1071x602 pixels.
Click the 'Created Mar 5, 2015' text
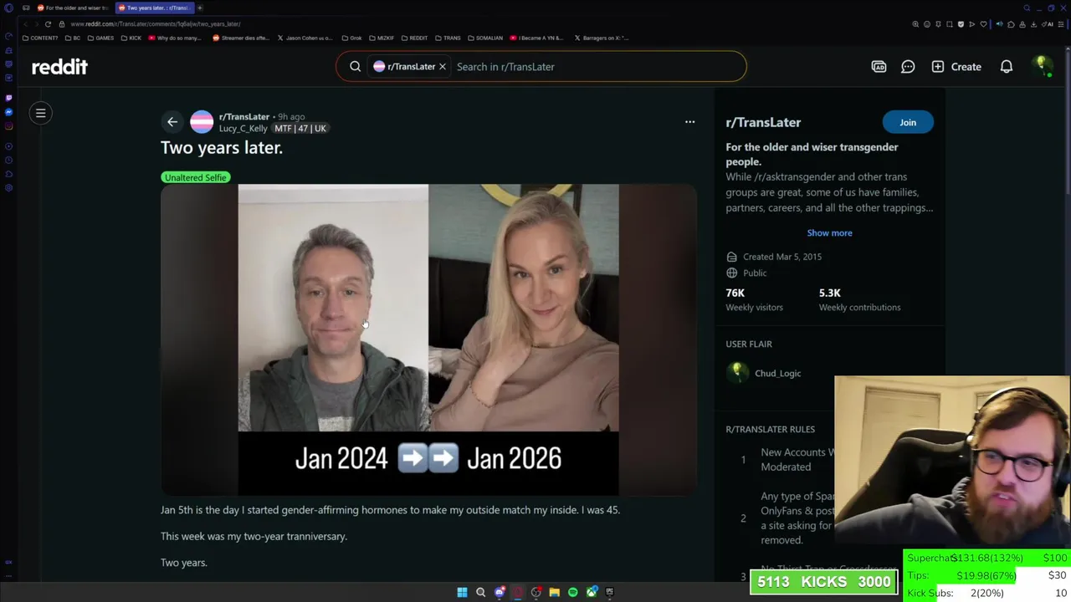click(x=782, y=257)
